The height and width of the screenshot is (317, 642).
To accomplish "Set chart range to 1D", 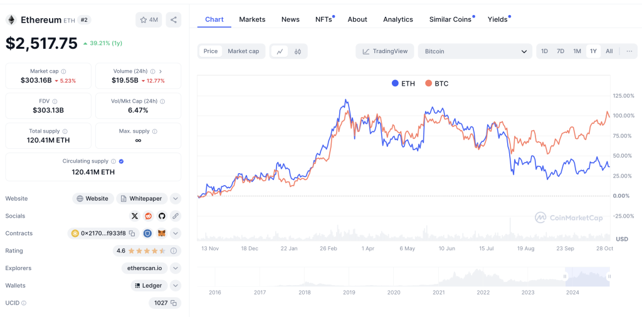I will [x=545, y=51].
